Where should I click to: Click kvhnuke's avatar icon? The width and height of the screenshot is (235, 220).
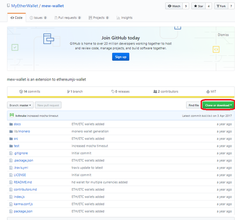tap(12, 115)
